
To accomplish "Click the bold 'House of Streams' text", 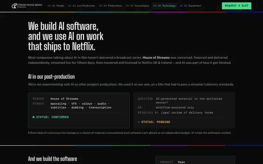I will (x=156, y=58).
